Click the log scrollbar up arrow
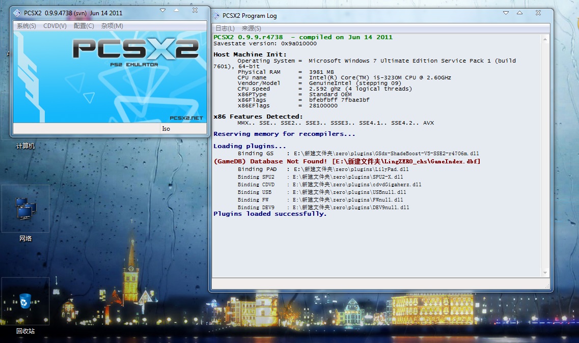 [x=545, y=39]
